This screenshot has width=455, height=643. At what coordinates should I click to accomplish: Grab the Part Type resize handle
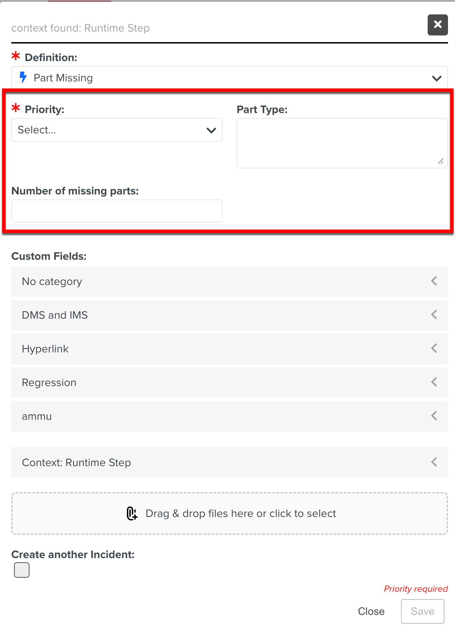(441, 161)
